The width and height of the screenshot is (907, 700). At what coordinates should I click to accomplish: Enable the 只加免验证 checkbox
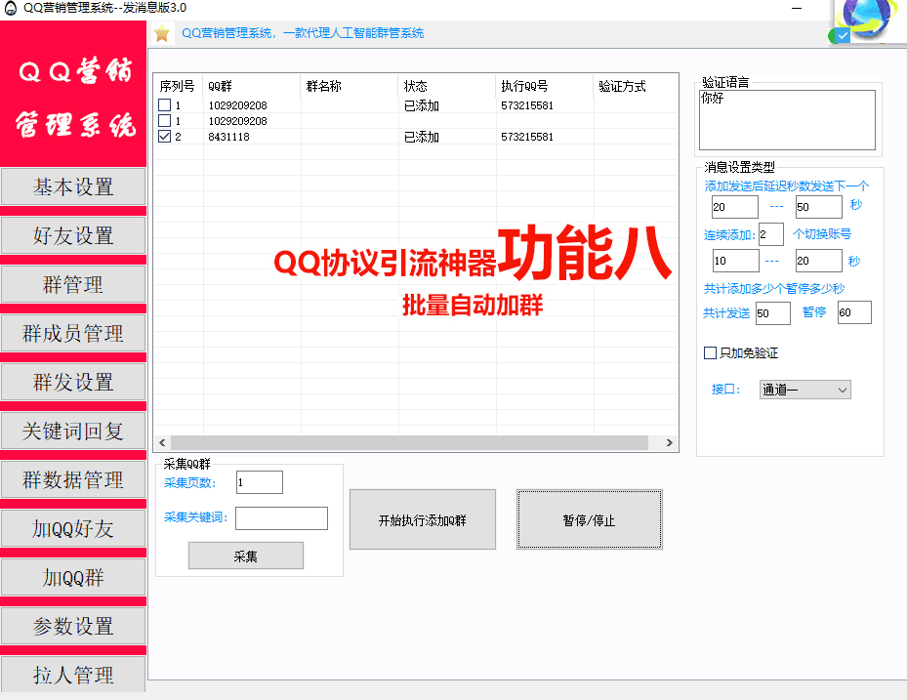pyautogui.click(x=710, y=352)
